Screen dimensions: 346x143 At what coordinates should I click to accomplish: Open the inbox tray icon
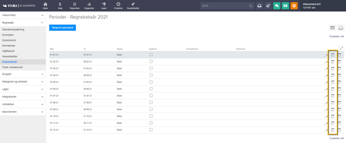[259, 6]
